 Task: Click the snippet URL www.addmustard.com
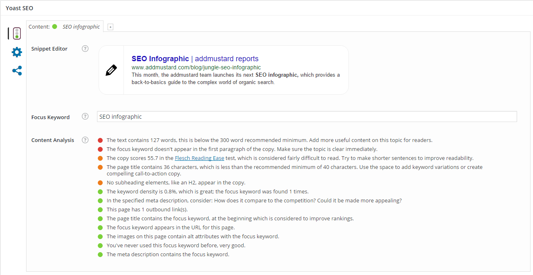[196, 67]
